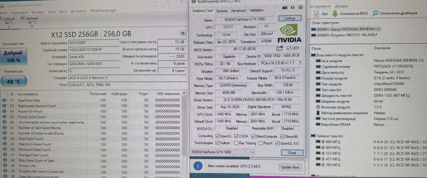Click the Добрий 100 % health status button
Image resolution: width=427 pixels, height=178 pixels.
13,57
